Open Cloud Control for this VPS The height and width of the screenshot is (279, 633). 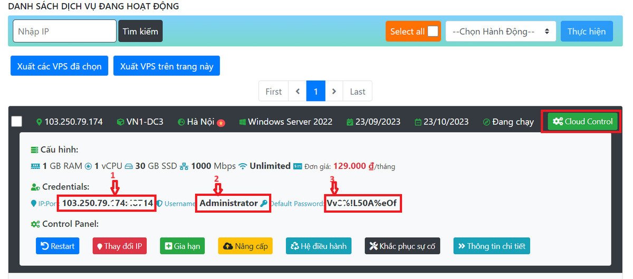pyautogui.click(x=582, y=122)
